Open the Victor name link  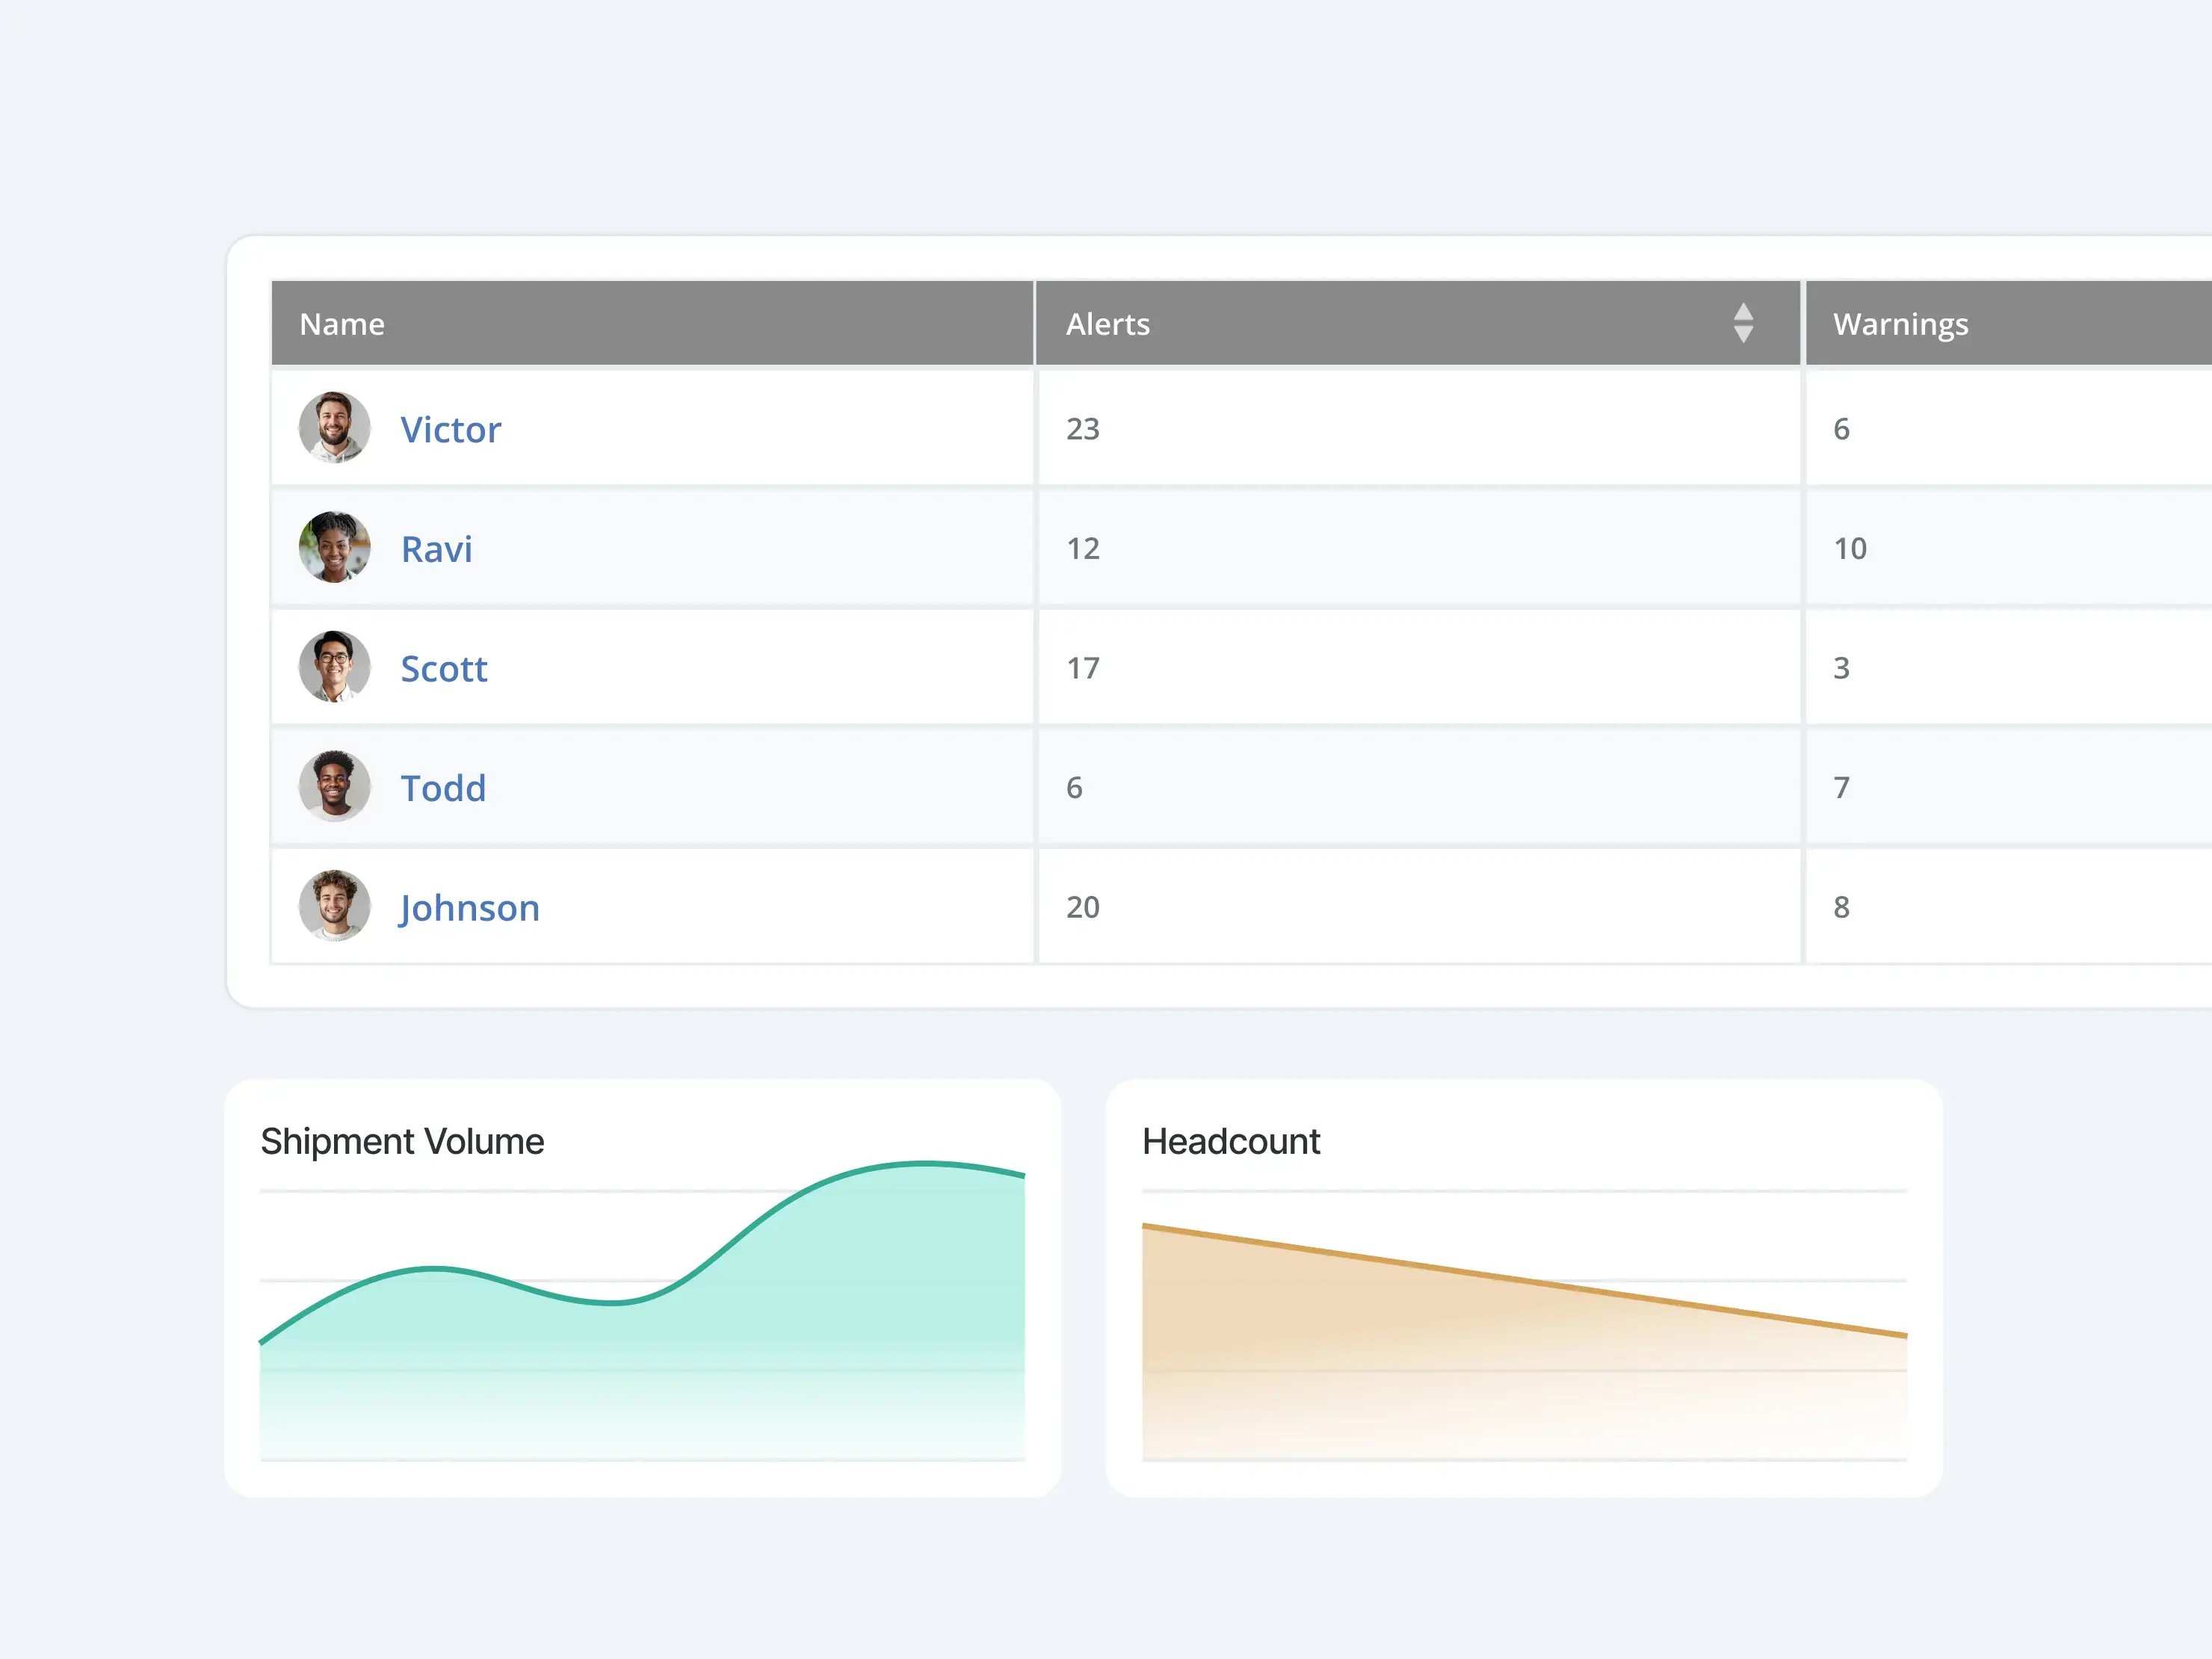click(450, 430)
